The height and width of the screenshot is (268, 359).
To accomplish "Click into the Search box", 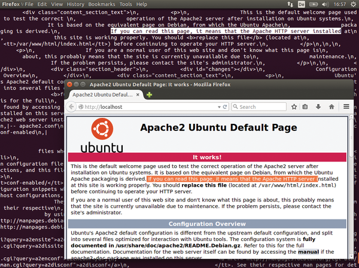I will click(258, 107).
